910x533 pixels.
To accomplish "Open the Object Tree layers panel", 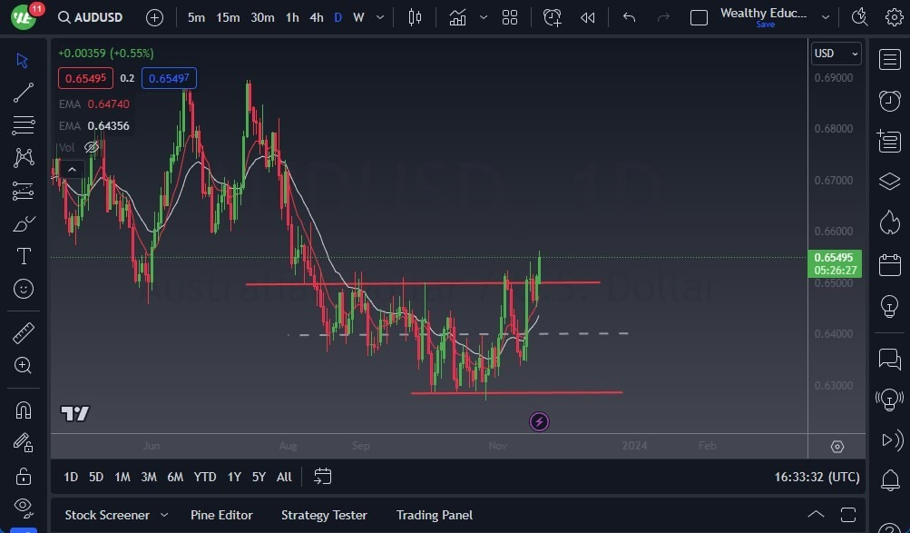I will click(x=889, y=181).
